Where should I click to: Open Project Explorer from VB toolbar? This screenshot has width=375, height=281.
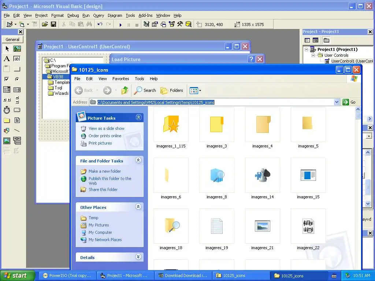point(146,25)
